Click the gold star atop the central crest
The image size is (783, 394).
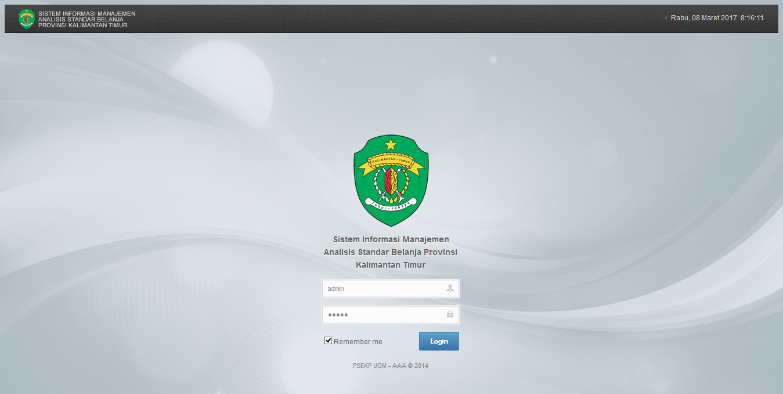tap(391, 144)
